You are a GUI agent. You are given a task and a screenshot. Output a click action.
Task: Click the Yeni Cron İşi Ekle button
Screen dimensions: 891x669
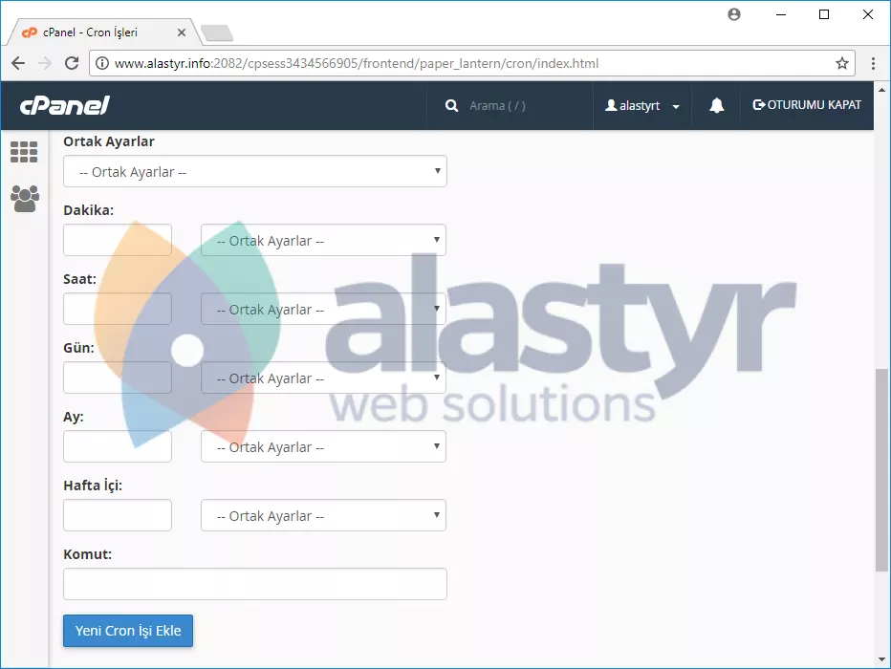click(127, 631)
